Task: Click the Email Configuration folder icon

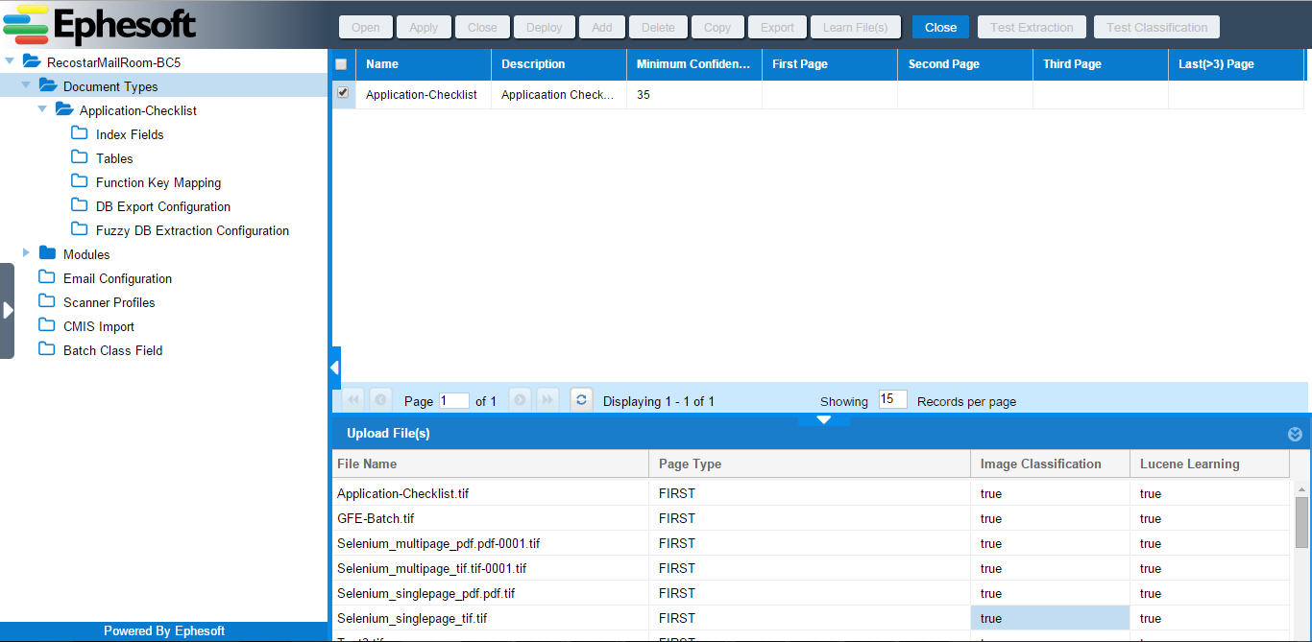Action: pyautogui.click(x=47, y=277)
